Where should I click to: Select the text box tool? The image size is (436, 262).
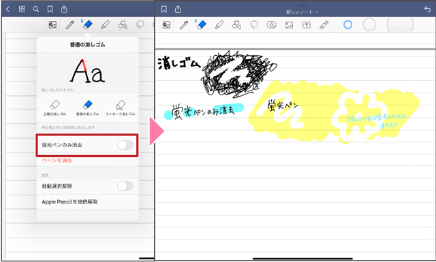pos(307,25)
